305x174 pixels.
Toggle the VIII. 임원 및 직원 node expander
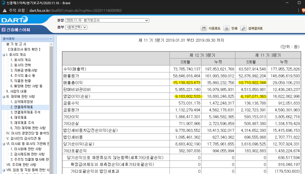coord(4,170)
